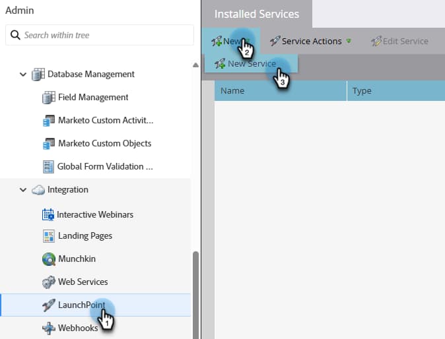
Task: Open Marketo Custom Objects tree item
Action: (x=105, y=143)
